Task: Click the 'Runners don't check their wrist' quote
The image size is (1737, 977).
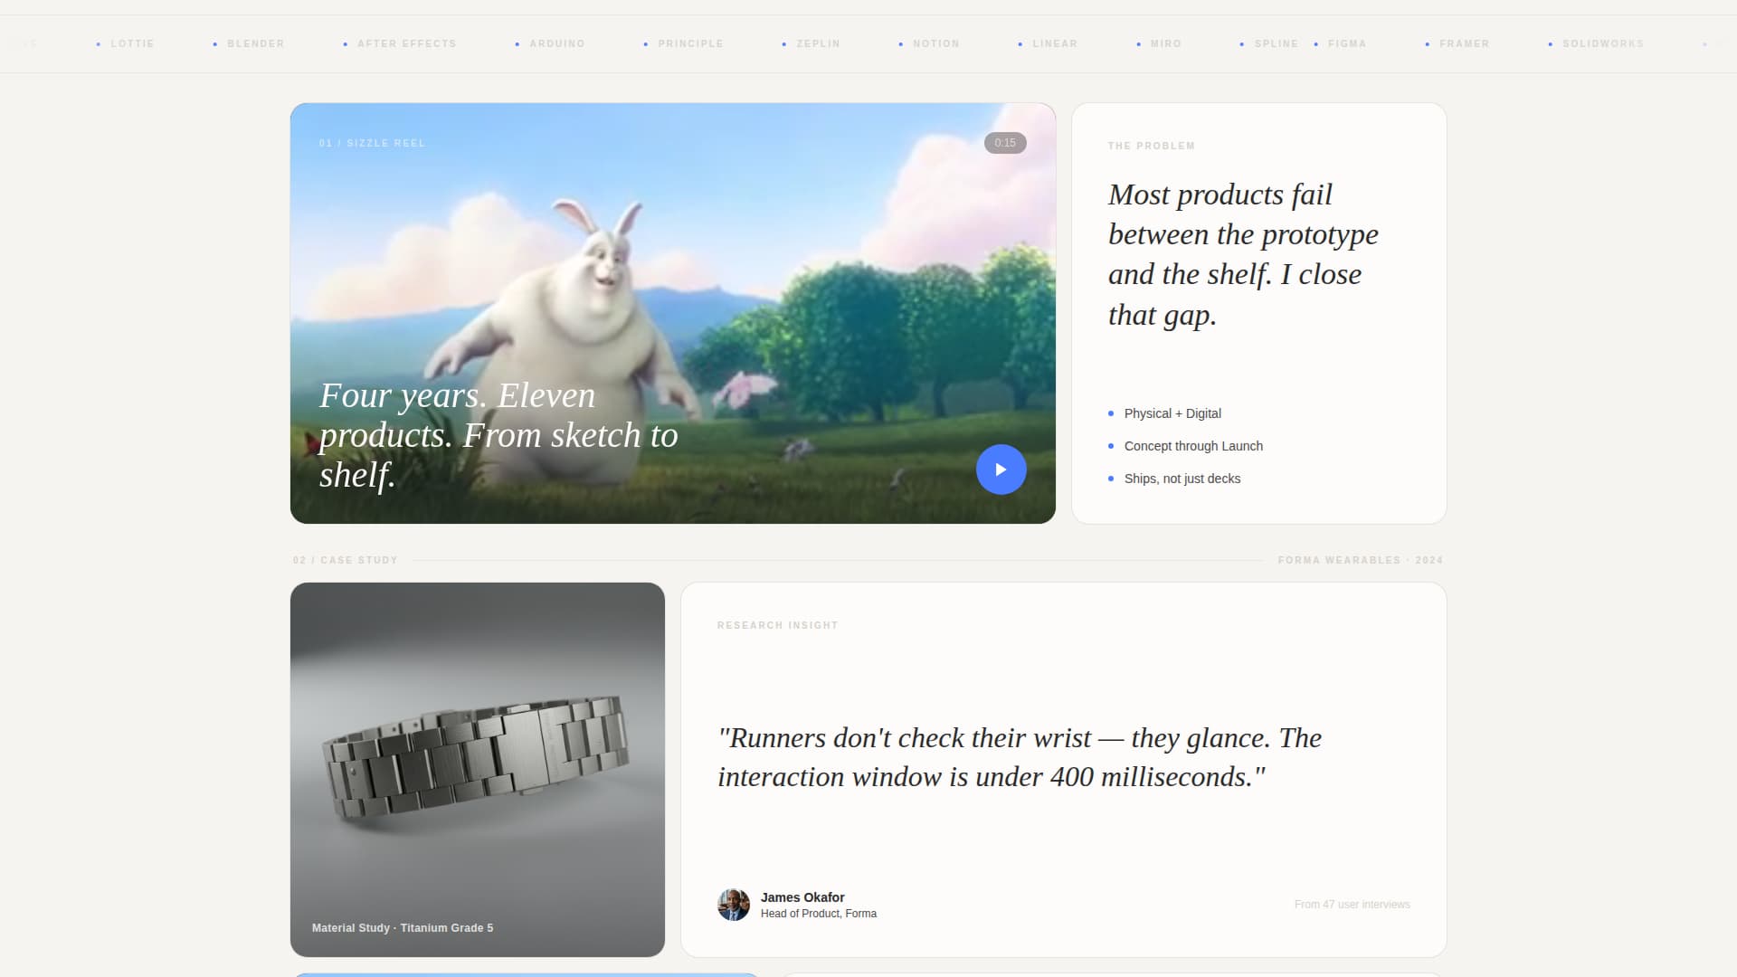Action: (x=1020, y=757)
